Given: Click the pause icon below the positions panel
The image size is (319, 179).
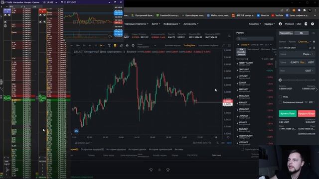Looking at the screenshot, I should pos(159,170).
